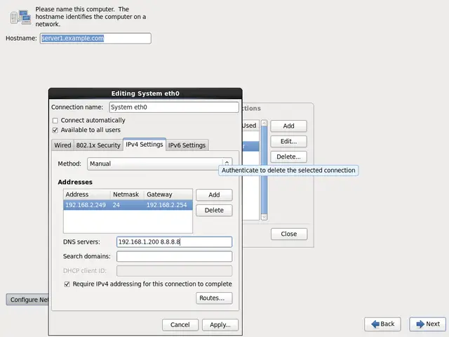The width and height of the screenshot is (449, 337).
Task: Click the DNS servers input field
Action: [175, 242]
